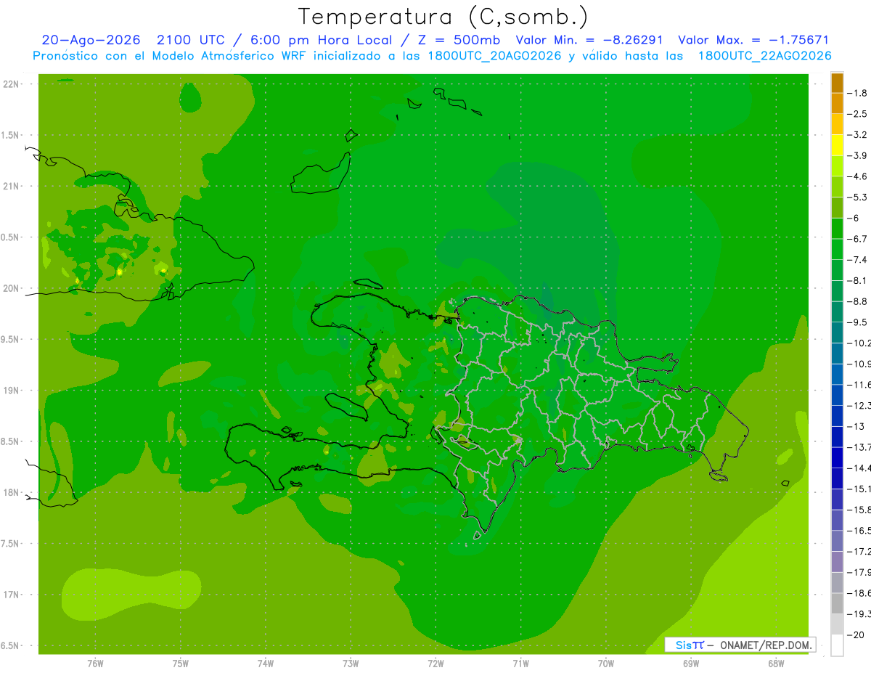Click the white bottom swatch below -20
This screenshot has width=871, height=673.
coord(837,645)
